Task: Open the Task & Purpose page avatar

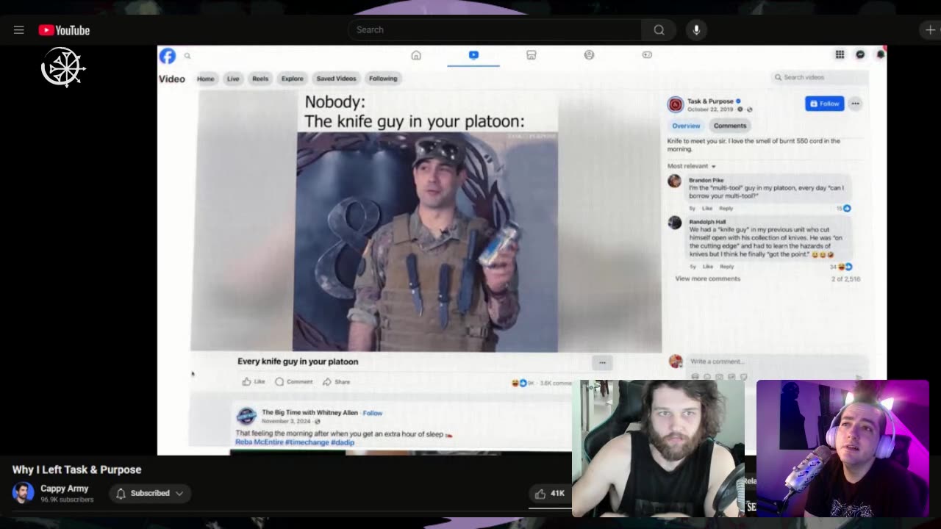Action: pyautogui.click(x=676, y=105)
